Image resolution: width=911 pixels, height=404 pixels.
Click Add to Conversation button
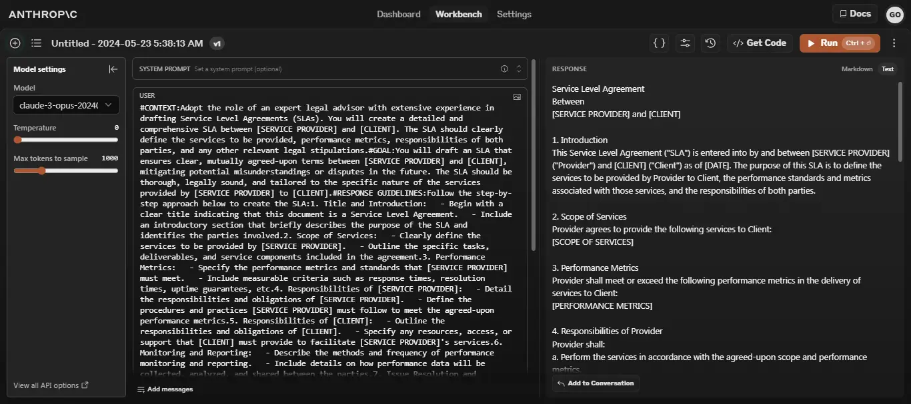(596, 383)
